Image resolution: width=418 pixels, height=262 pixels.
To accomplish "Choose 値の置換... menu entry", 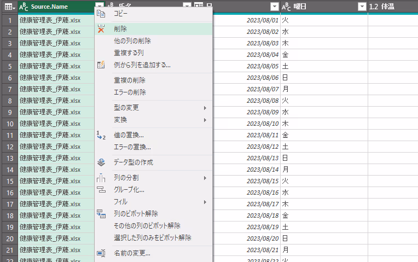I will tap(154, 135).
